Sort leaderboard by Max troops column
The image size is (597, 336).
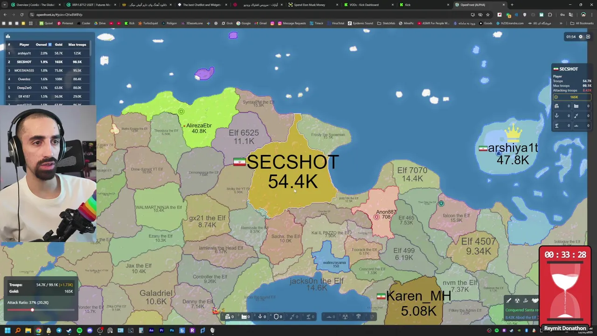click(77, 44)
